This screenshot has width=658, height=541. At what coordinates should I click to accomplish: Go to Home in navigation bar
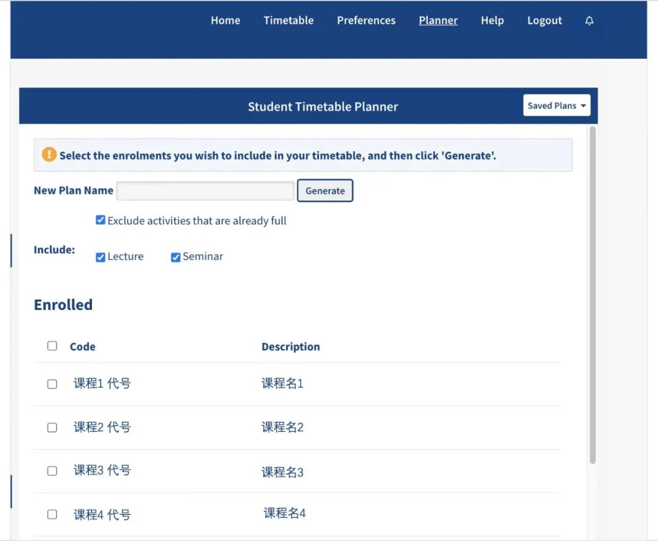[x=225, y=20]
